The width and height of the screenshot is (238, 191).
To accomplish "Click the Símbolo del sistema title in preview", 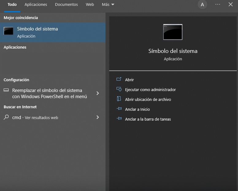I will 173,51.
